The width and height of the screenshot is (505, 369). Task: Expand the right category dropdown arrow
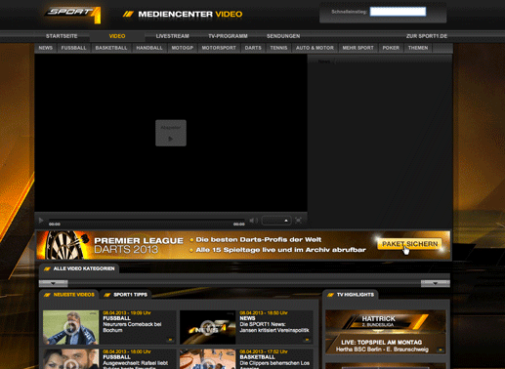tap(436, 283)
